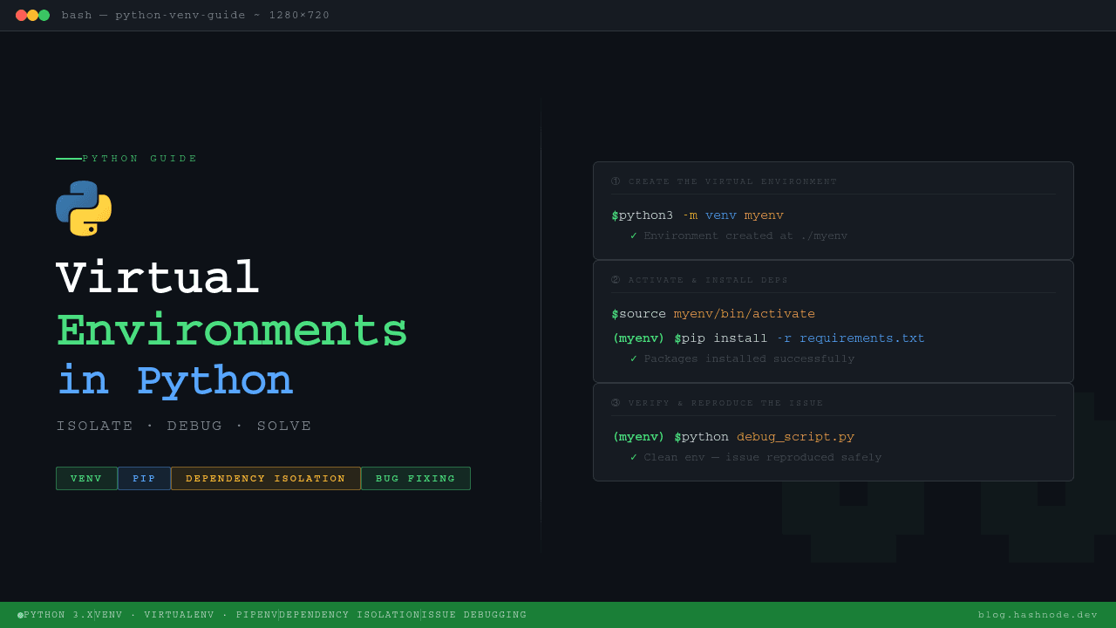1116x628 pixels.
Task: Click the requirements.txt filename
Action: coord(861,338)
